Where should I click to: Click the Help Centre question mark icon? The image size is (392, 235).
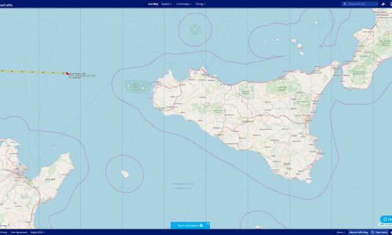(x=372, y=232)
